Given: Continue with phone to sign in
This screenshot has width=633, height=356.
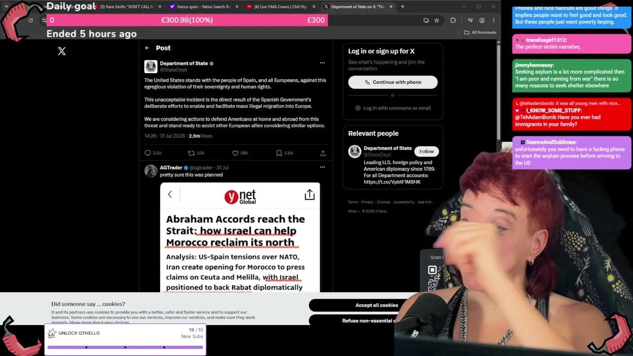Looking at the screenshot, I should click(x=393, y=82).
